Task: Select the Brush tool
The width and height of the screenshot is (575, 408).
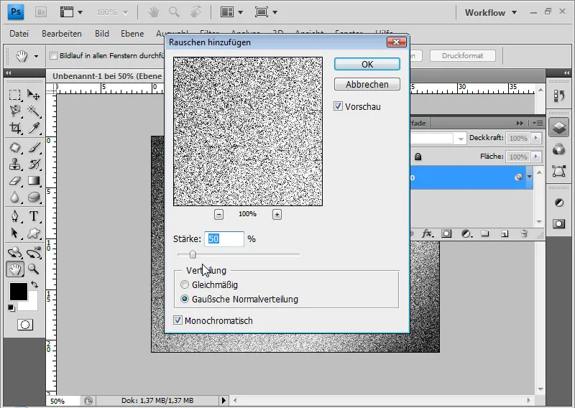Action: point(33,147)
